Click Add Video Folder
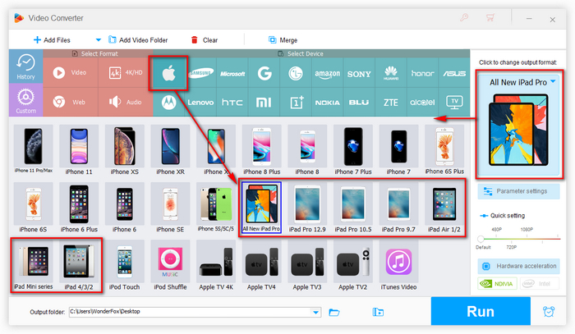This screenshot has height=334, width=575. tap(138, 40)
